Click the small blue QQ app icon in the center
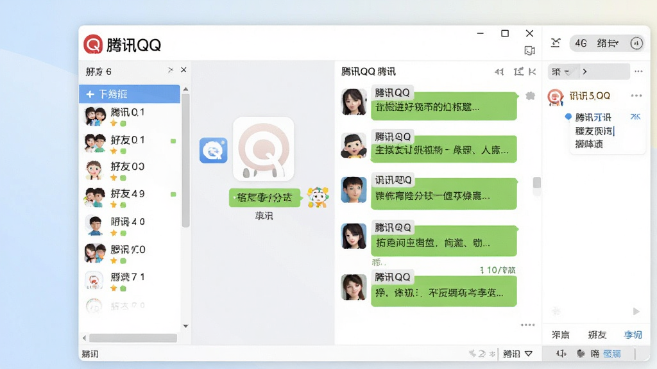The height and width of the screenshot is (369, 657). tap(213, 150)
